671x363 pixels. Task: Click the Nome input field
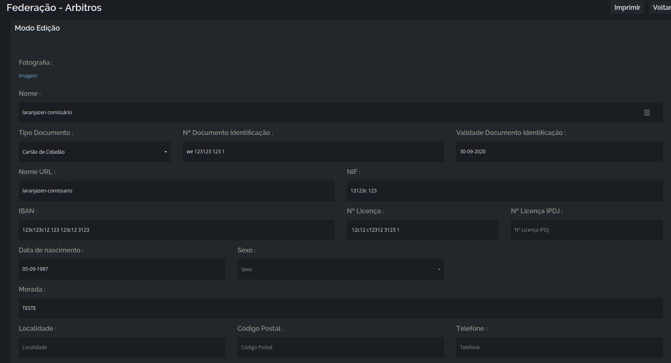coord(341,113)
